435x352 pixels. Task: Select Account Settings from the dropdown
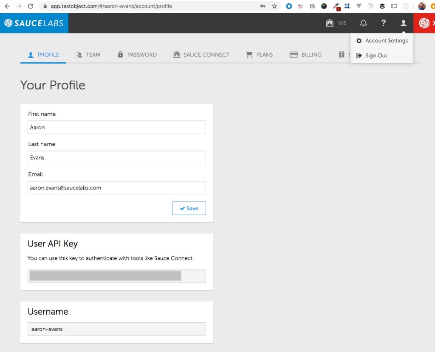(x=386, y=41)
